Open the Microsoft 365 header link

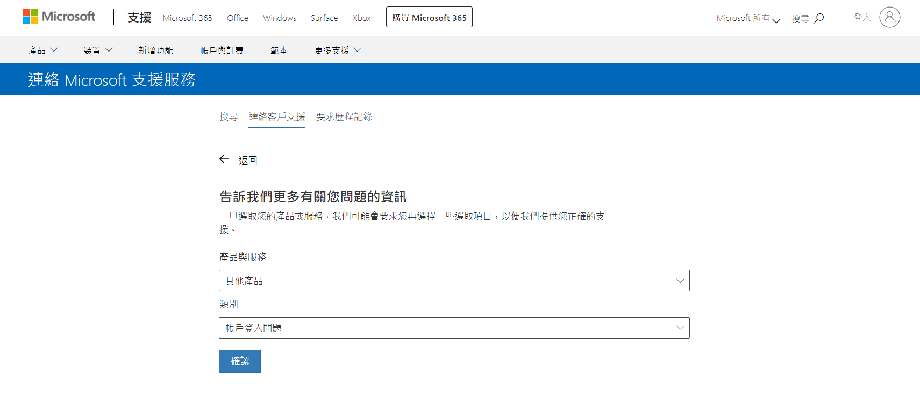point(188,18)
